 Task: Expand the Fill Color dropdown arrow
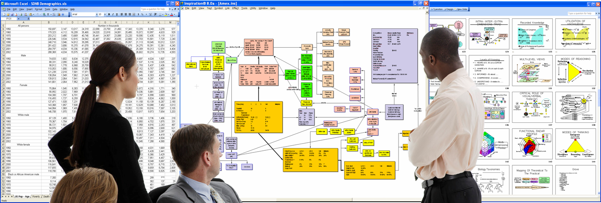[x=169, y=14]
